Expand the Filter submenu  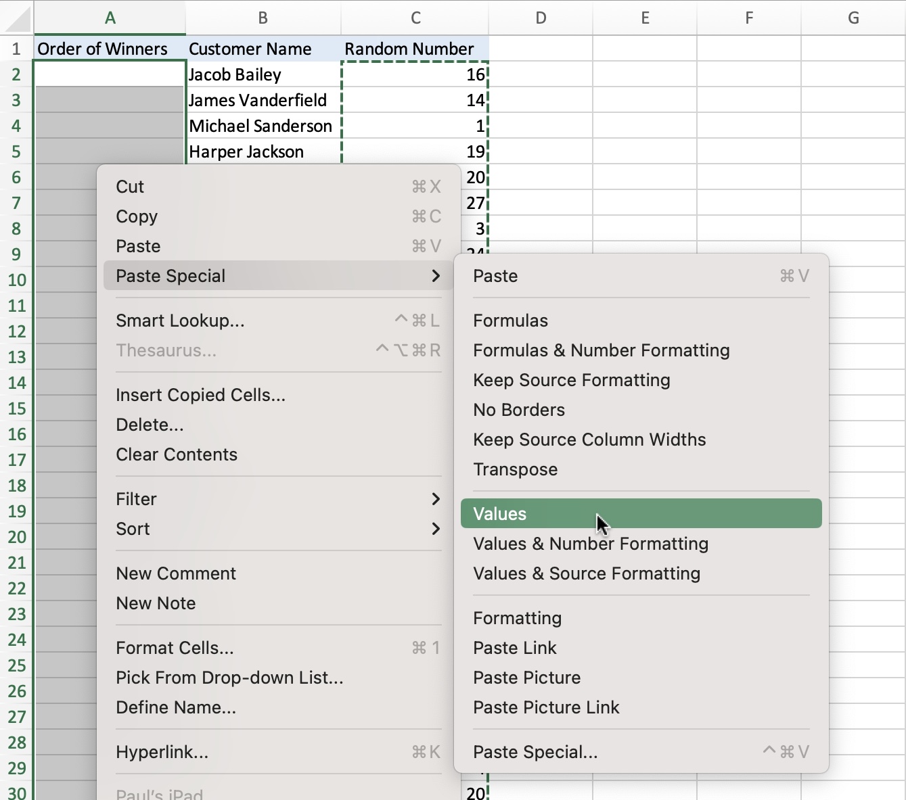click(278, 499)
